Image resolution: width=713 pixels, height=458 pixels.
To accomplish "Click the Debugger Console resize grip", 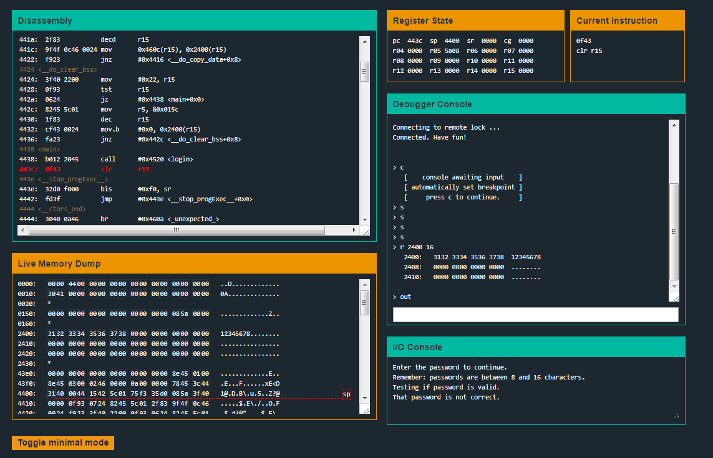I will pos(675,298).
